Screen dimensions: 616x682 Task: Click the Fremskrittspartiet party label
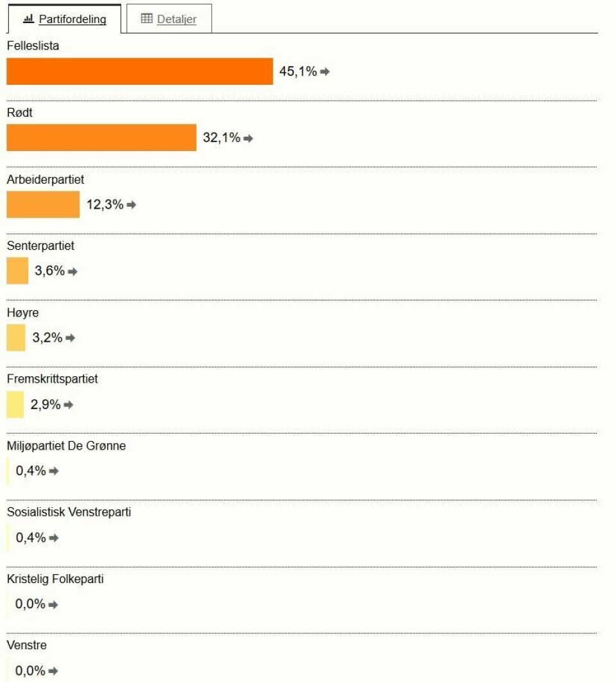53,379
